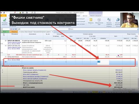This screenshot has width=139, height=104.
Task: Click Итого сметная прибыль (справочно)
Action: tap(35, 79)
